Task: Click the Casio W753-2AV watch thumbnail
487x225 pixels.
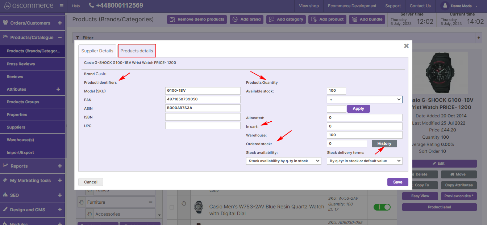Action: click(197, 207)
